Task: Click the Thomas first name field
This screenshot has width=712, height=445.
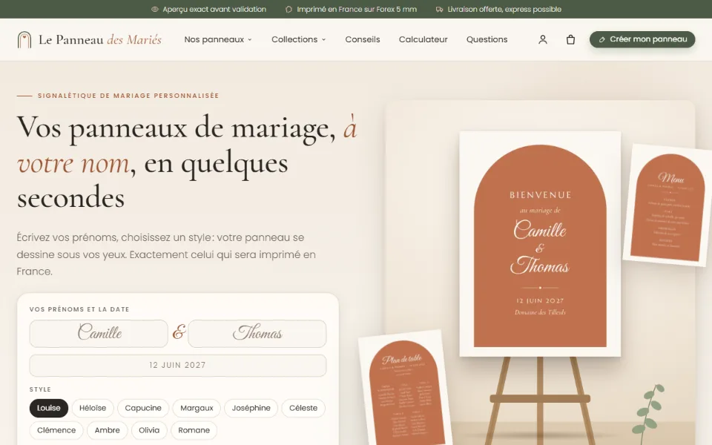Action: [257, 333]
